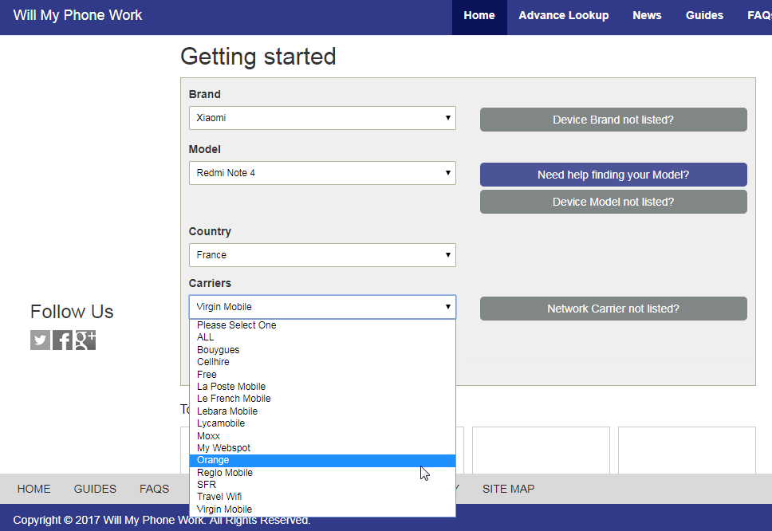Click 'Need help finding your Model?' button
The height and width of the screenshot is (531, 772).
coord(613,175)
